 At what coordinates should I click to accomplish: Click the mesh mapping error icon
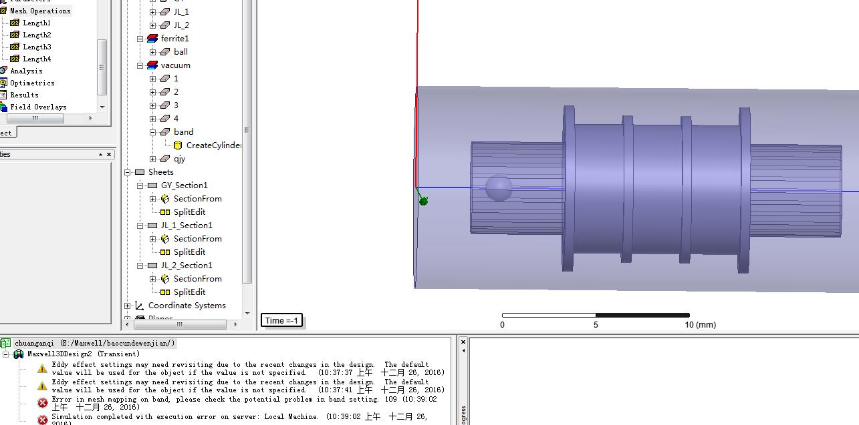(x=43, y=403)
